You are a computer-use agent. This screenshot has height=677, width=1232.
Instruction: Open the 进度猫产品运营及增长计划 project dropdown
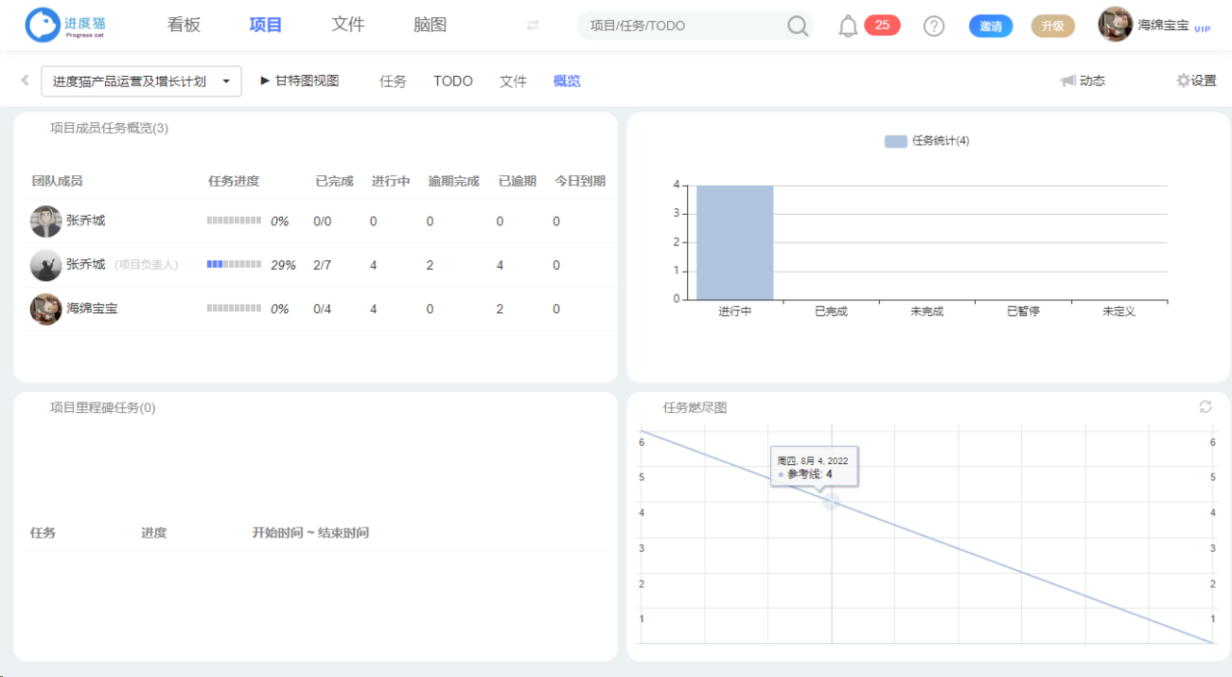[141, 81]
